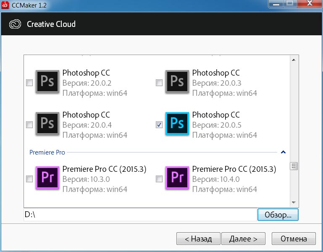The width and height of the screenshot is (323, 252).
Task: Click the Photoshop CC 20.0.2 Ps icon
Action: 47,81
